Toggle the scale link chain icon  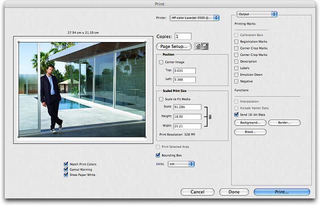pyautogui.click(x=210, y=116)
